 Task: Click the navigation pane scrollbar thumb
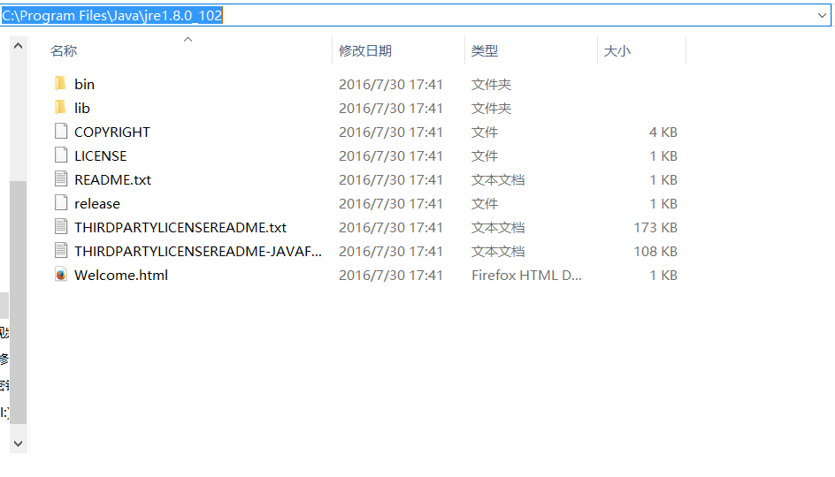(x=18, y=302)
